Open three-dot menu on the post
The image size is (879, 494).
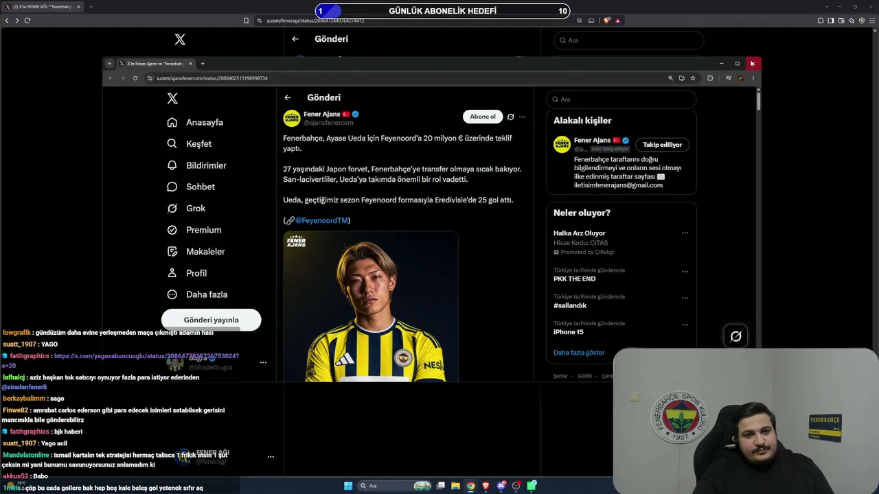click(522, 117)
